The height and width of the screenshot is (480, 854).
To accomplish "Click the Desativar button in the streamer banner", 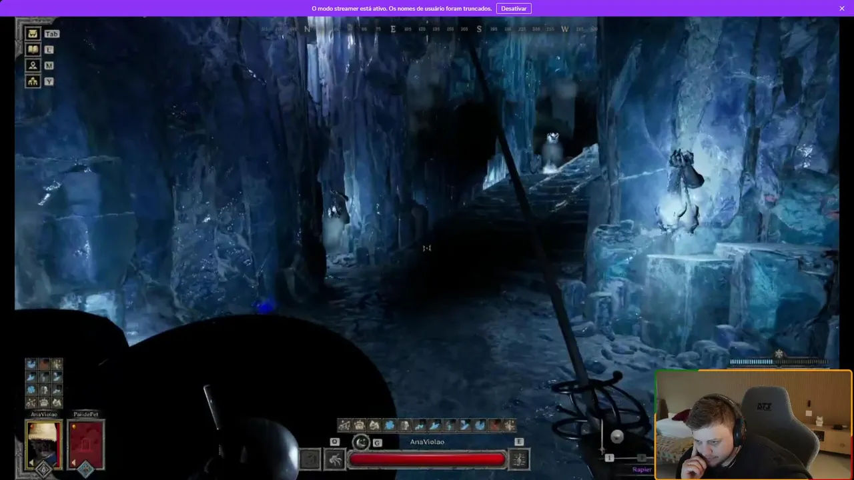I will [x=514, y=9].
